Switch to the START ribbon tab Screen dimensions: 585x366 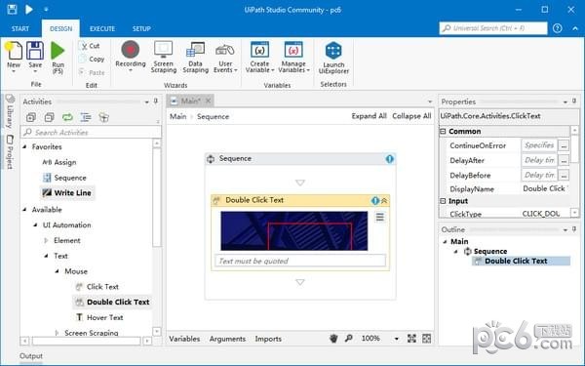[x=20, y=28]
